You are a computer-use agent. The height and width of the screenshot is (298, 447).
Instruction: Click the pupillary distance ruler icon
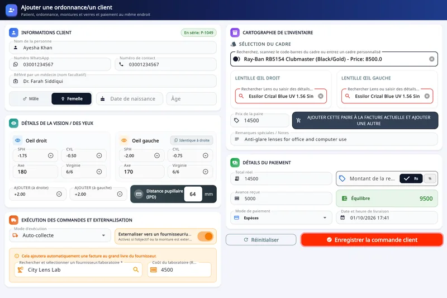[139, 194]
